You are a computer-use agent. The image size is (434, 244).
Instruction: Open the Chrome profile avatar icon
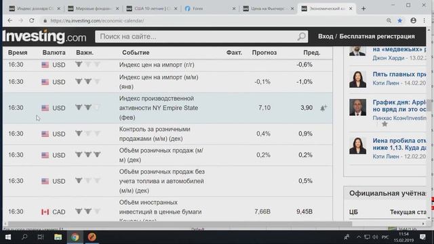[413, 20]
